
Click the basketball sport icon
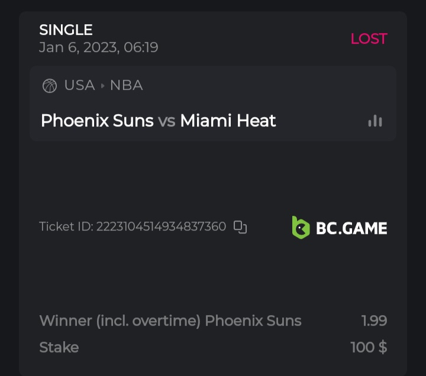click(50, 86)
